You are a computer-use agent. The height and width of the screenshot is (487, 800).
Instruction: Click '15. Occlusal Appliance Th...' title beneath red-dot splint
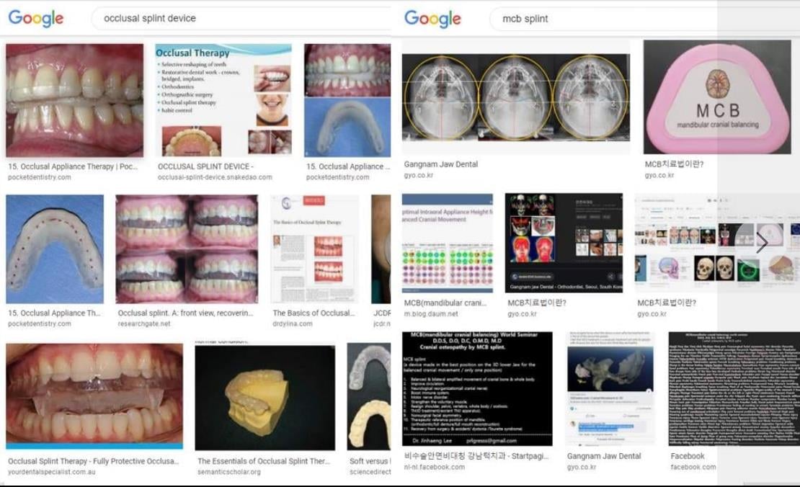tap(55, 313)
